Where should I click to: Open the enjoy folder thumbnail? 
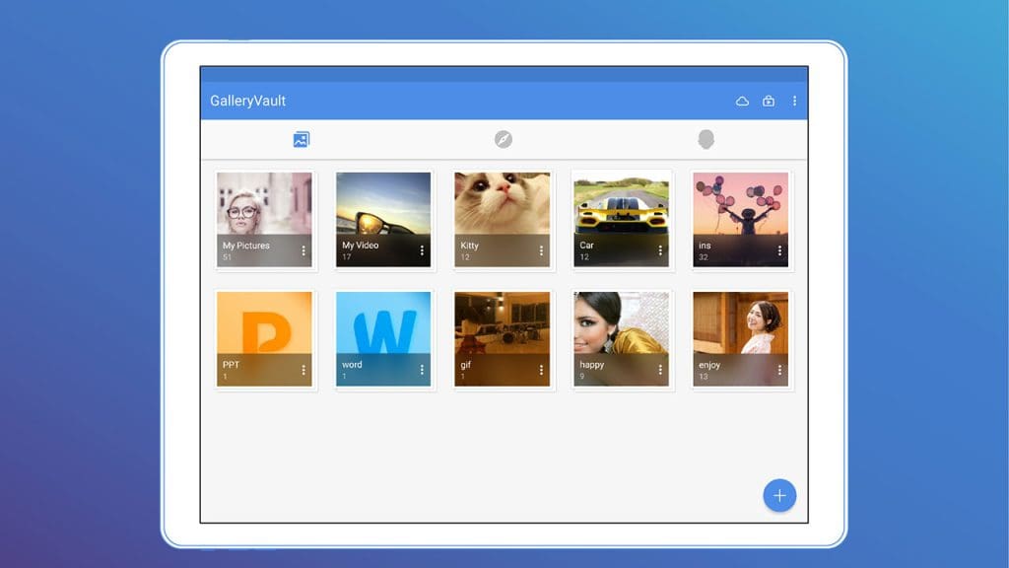coord(740,323)
